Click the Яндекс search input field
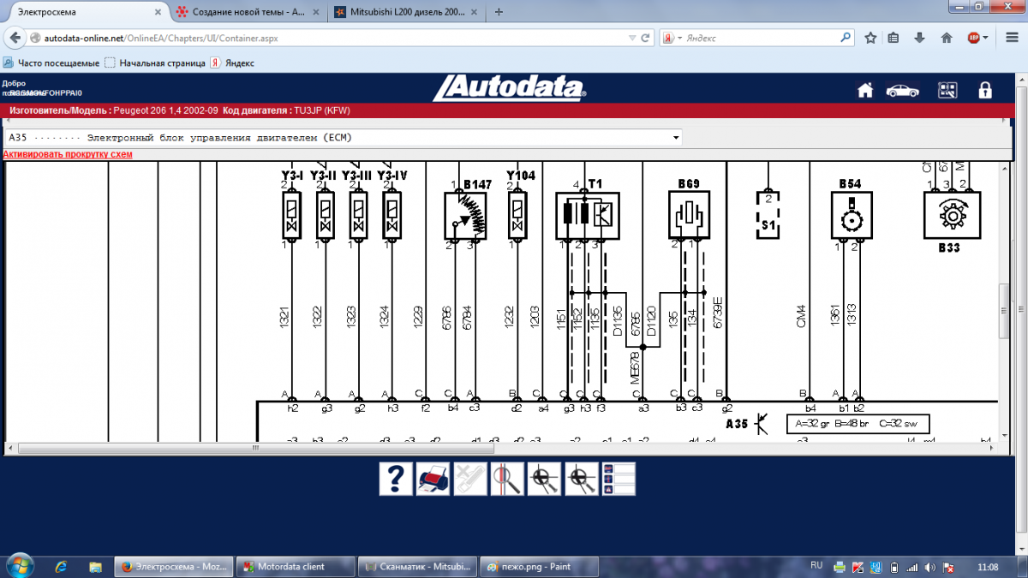The height and width of the screenshot is (578, 1028). [758, 38]
